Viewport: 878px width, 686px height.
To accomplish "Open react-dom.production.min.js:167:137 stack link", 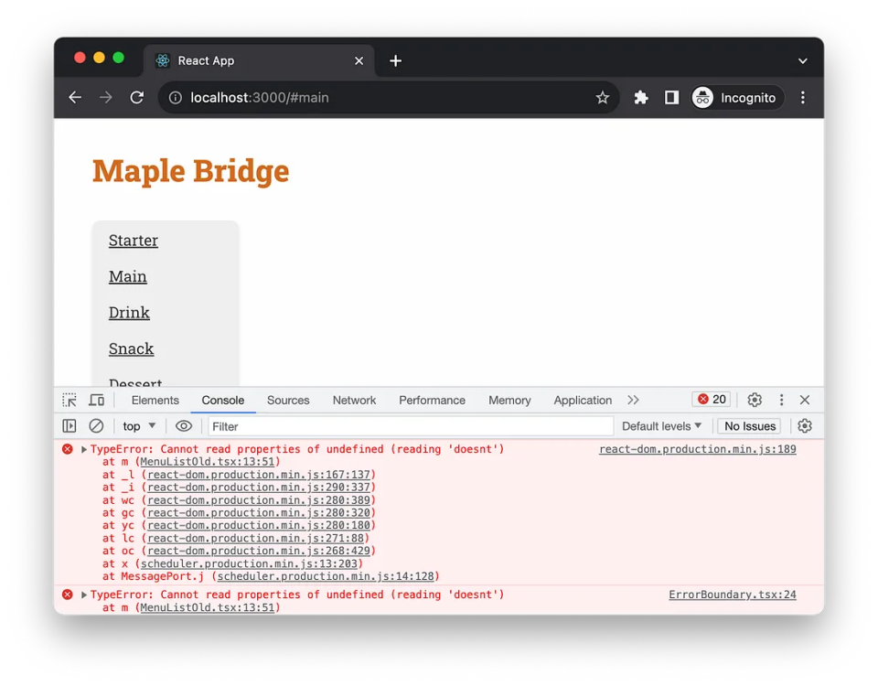I will [x=259, y=475].
